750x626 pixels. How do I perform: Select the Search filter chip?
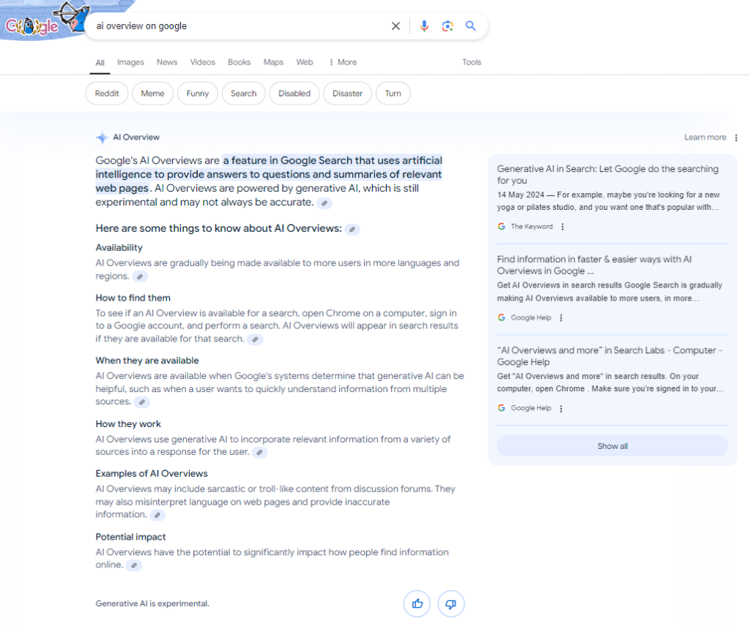click(x=244, y=94)
